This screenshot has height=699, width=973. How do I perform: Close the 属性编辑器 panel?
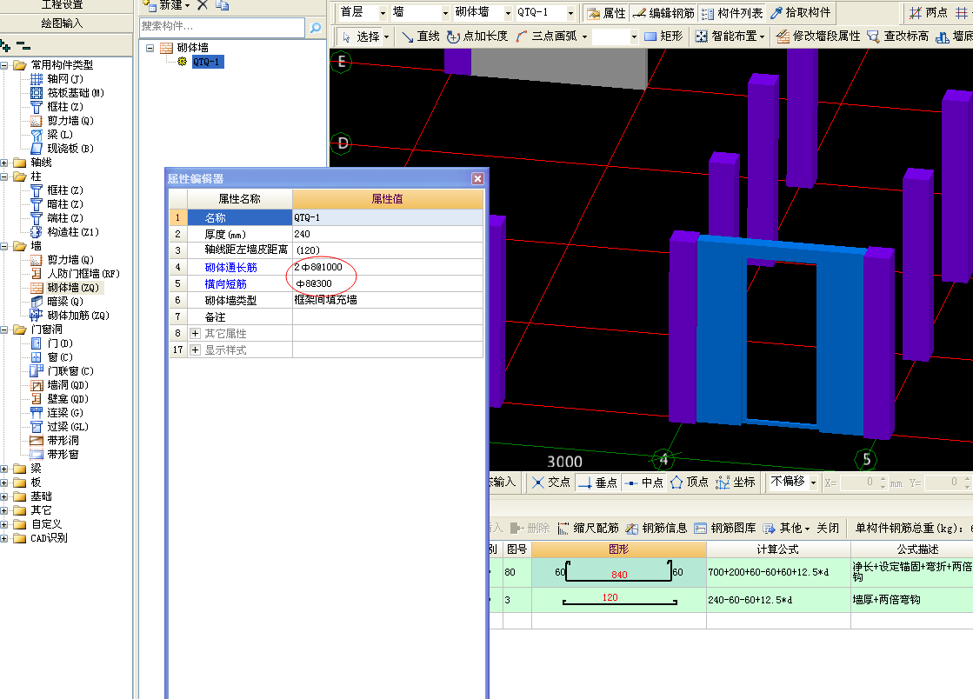pos(477,179)
